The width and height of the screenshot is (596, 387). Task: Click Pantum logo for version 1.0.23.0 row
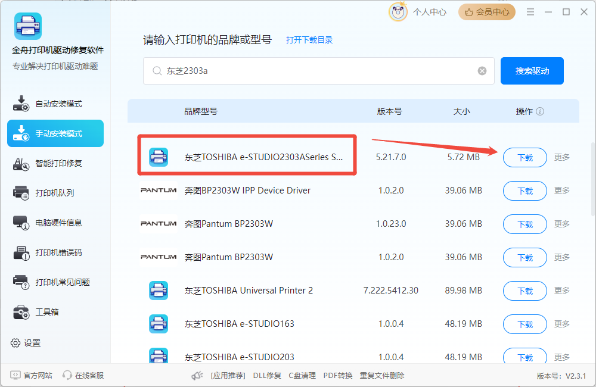click(x=159, y=224)
